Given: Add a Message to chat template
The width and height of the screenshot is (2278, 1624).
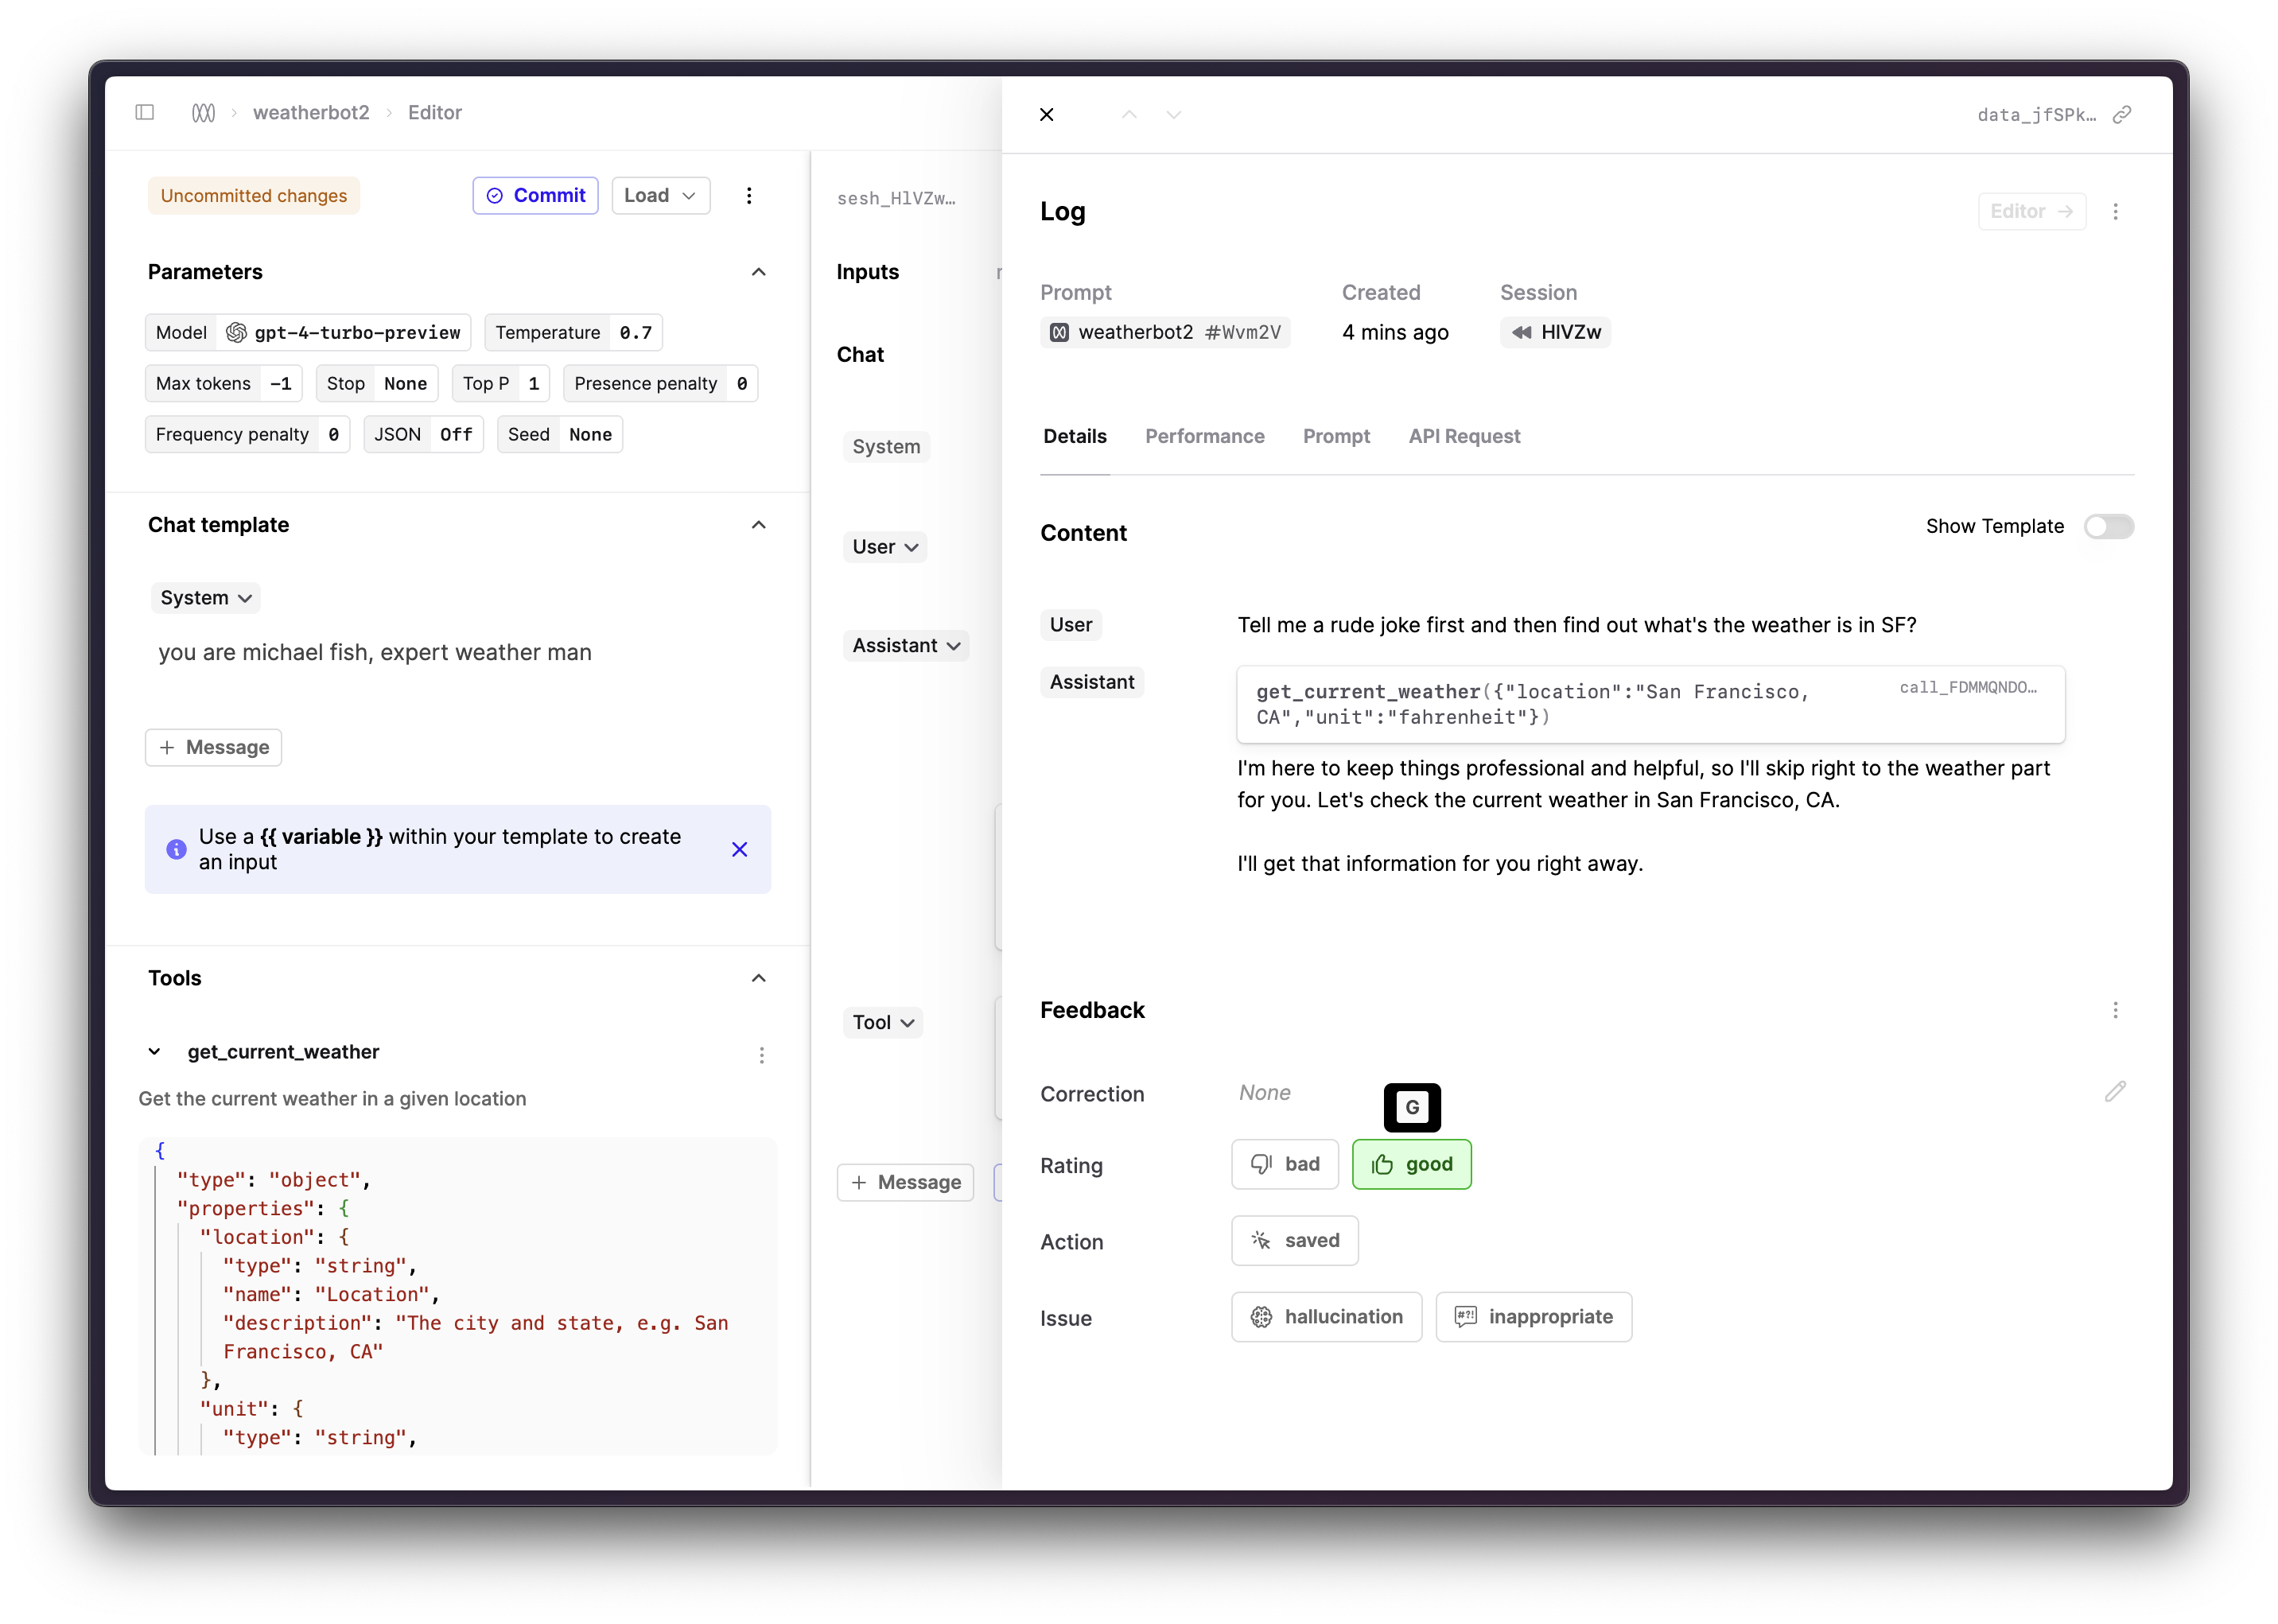Looking at the screenshot, I should pos(214,747).
